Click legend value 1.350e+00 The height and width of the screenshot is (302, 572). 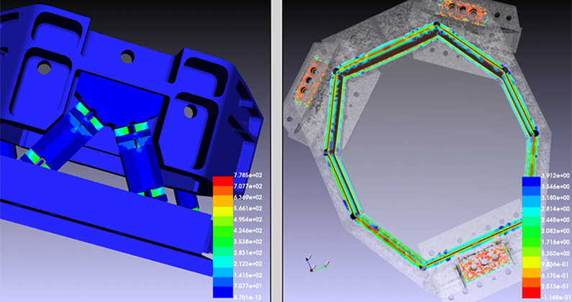click(x=556, y=253)
